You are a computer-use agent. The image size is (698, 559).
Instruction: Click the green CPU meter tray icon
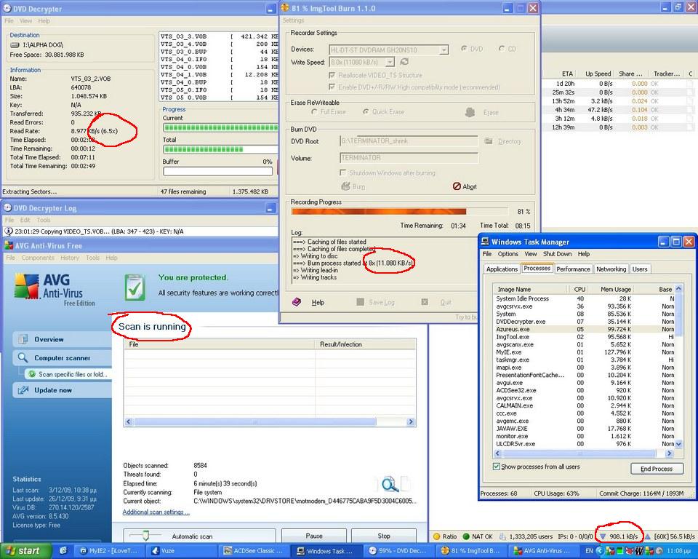(x=619, y=551)
